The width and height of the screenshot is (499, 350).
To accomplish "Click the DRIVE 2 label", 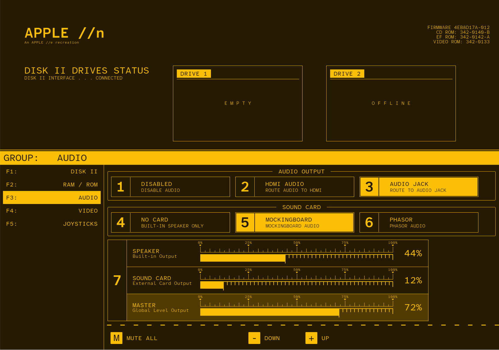I will [x=347, y=74].
